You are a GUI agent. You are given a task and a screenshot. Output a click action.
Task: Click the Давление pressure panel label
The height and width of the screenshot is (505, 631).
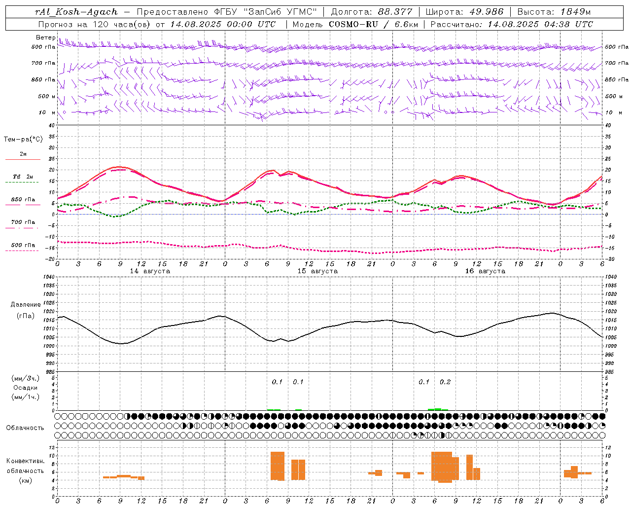[26, 305]
